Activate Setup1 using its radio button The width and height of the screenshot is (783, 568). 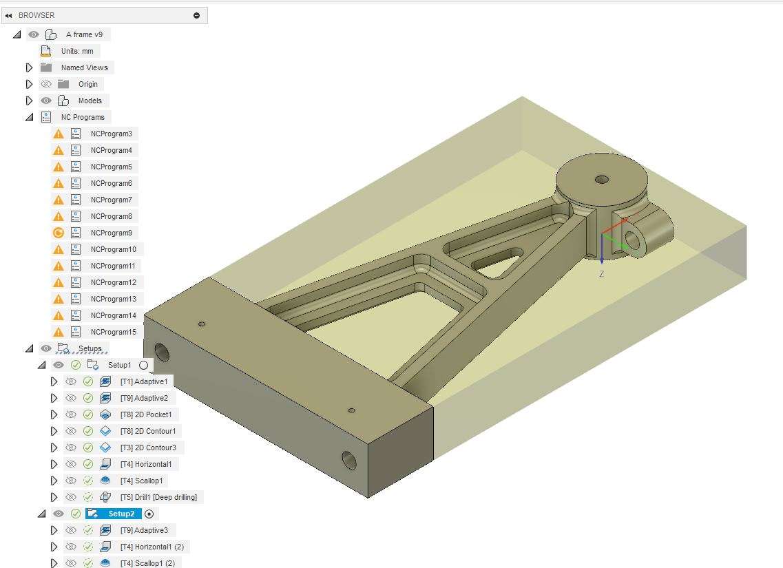coord(144,365)
